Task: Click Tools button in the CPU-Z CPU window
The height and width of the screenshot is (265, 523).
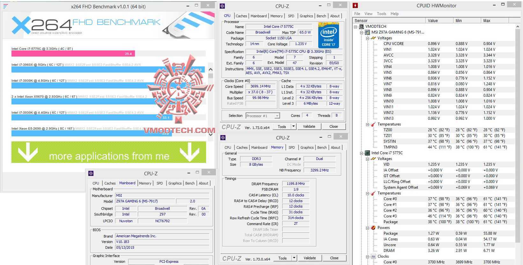Action: click(282, 126)
